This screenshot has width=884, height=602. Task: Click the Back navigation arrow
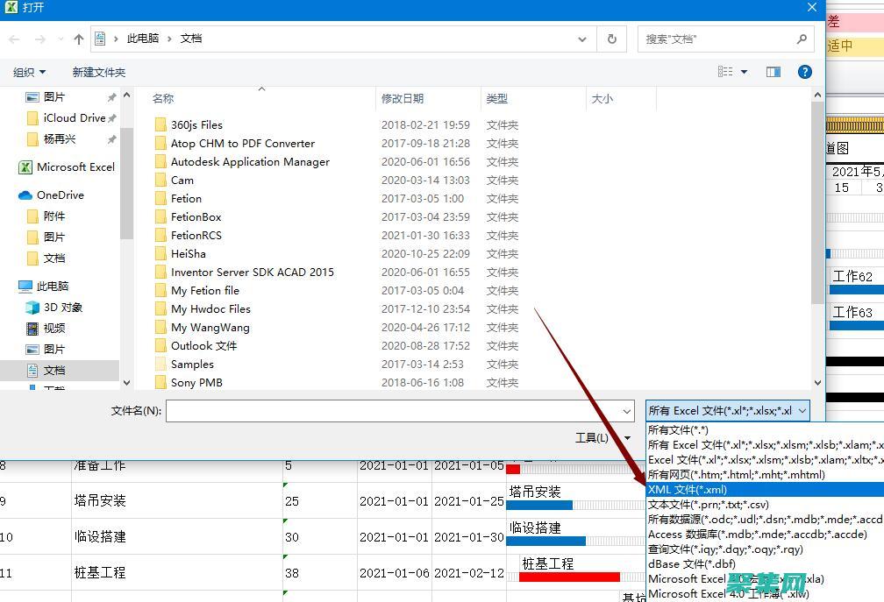(14, 39)
